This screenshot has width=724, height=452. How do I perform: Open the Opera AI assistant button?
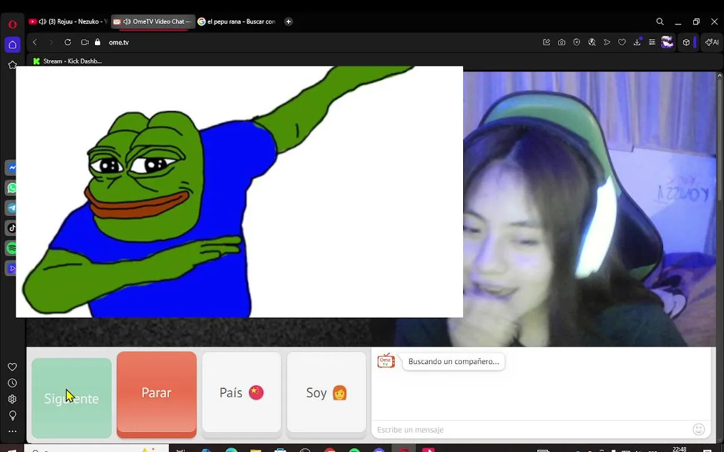(x=711, y=42)
